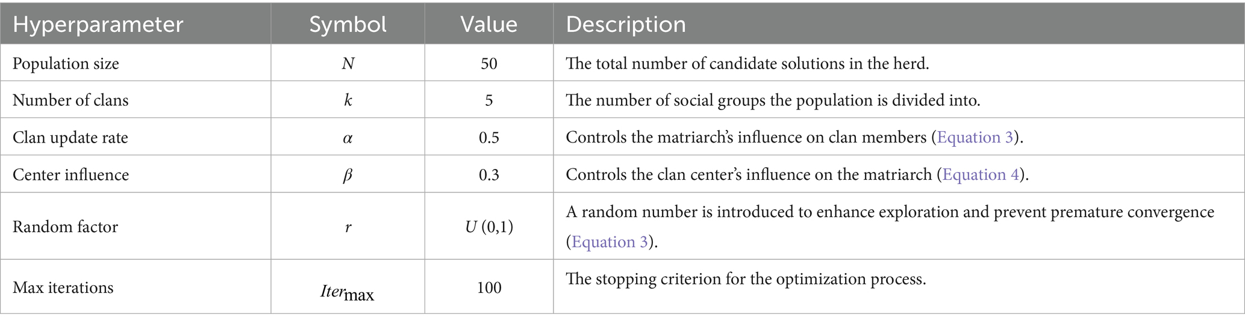Open the Equation 3 link in Random factor row

tap(609, 242)
